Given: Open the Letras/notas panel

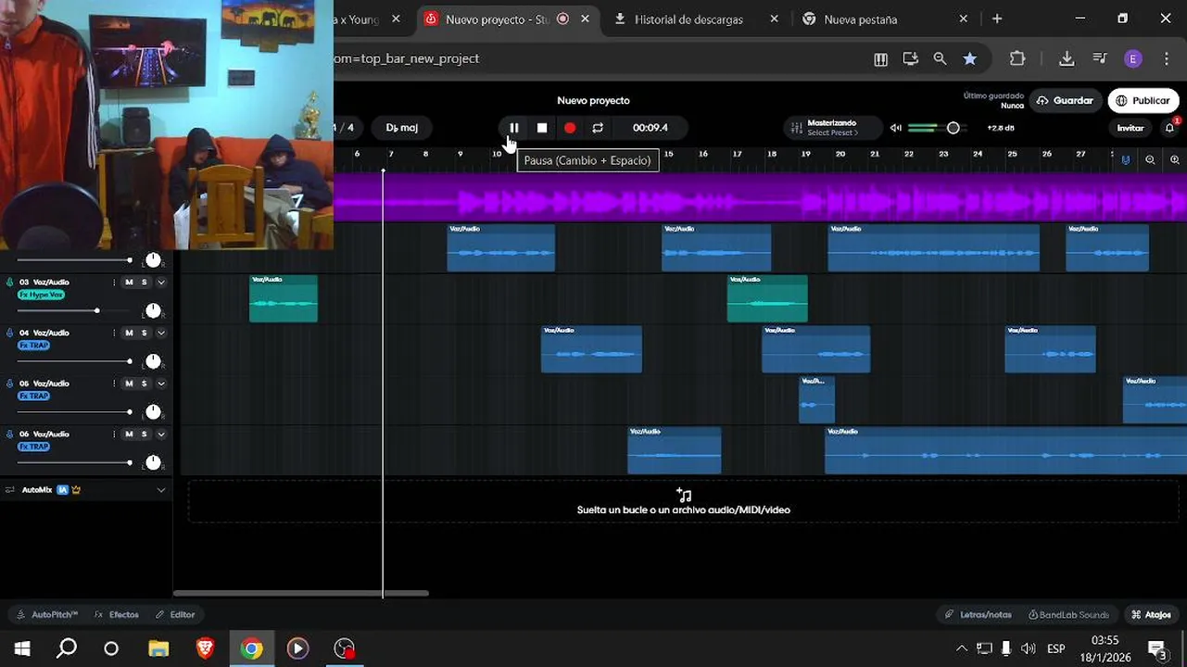Looking at the screenshot, I should [x=978, y=614].
